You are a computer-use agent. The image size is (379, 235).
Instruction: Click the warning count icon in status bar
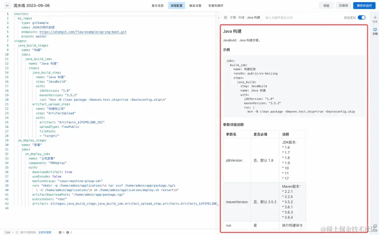click(68, 232)
